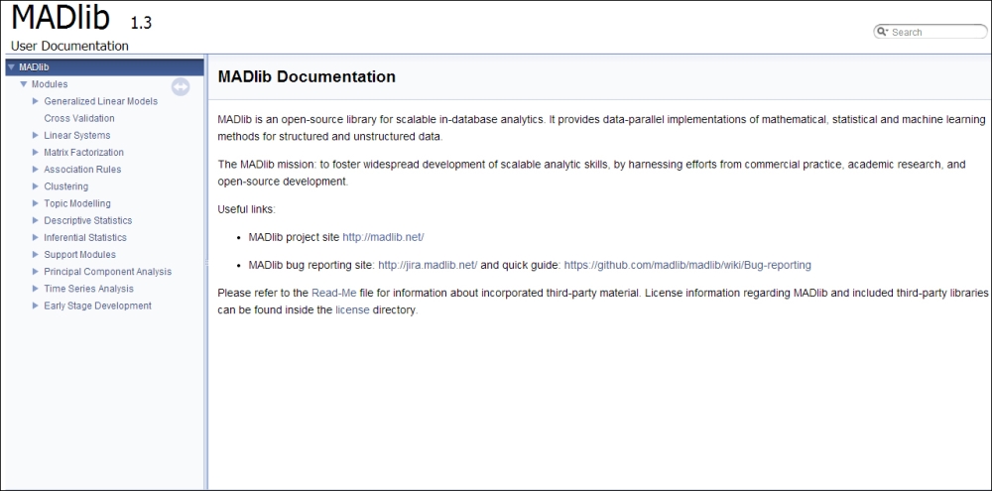Expand the Clustering node
This screenshot has height=491, width=992.
(x=36, y=186)
